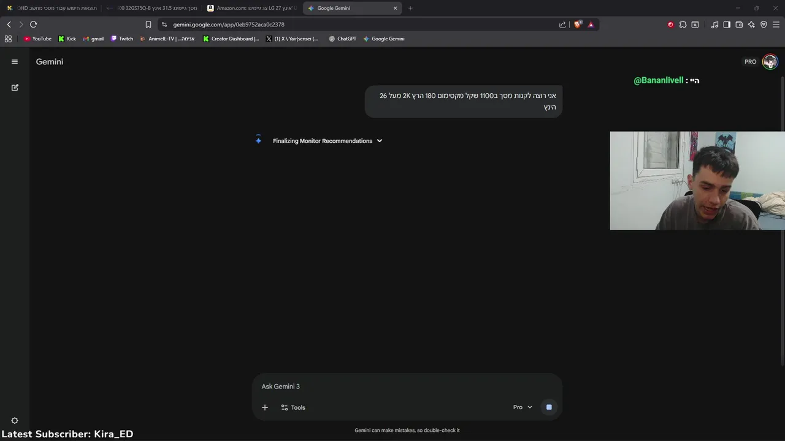785x441 pixels.
Task: Click the address bar URL
Action: click(229, 24)
